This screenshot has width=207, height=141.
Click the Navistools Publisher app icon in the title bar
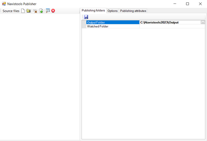pos(4,4)
